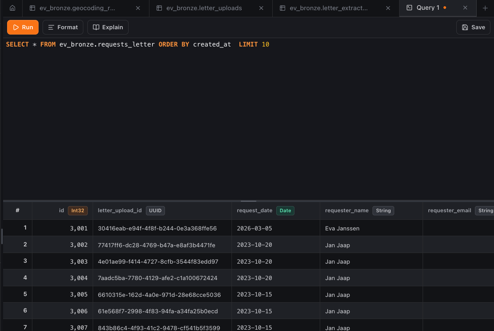
Task: Select the Eva Janssen cell
Action: pos(342,228)
